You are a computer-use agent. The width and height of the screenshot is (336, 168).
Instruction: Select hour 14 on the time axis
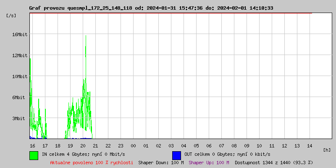click(310, 146)
